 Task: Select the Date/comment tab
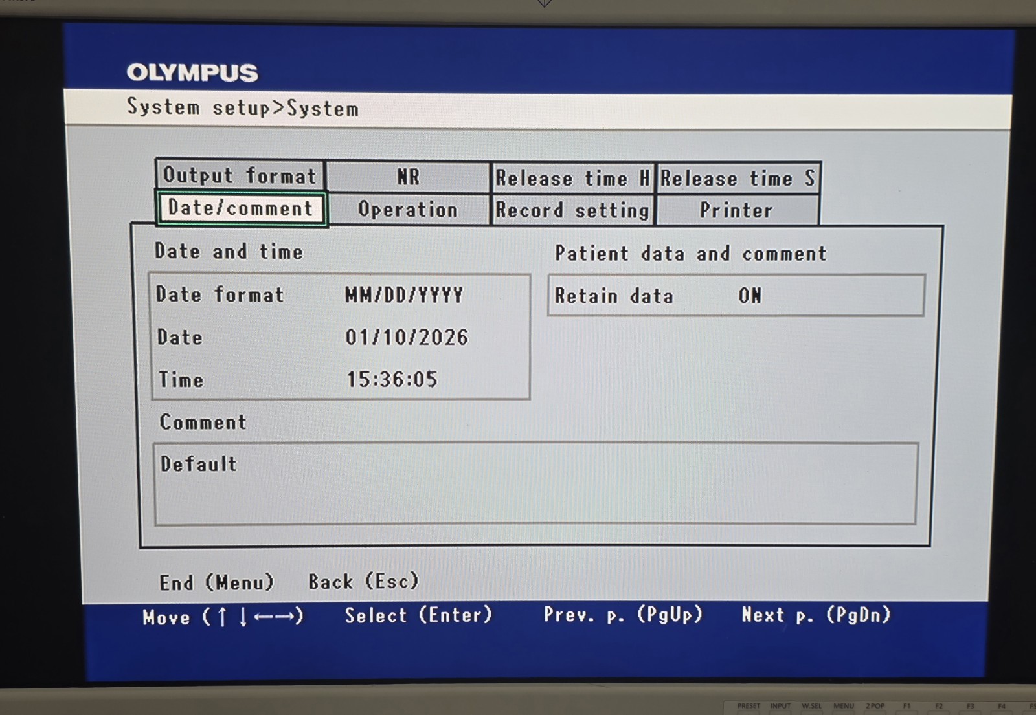[x=241, y=208]
